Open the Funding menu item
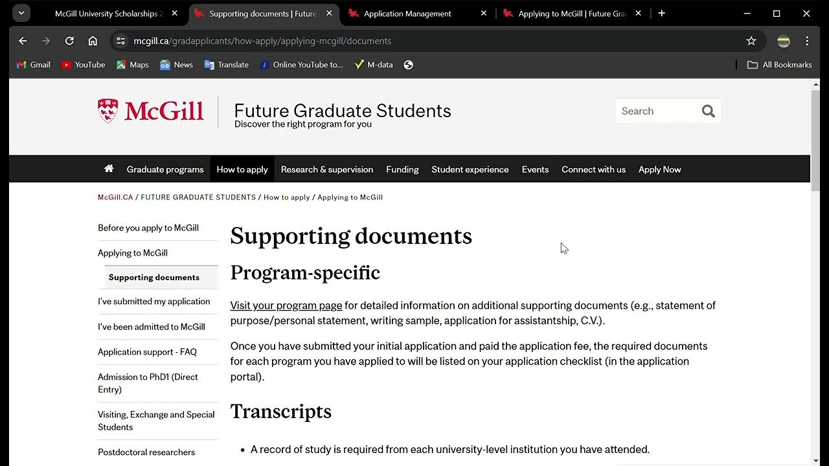 pos(402,170)
